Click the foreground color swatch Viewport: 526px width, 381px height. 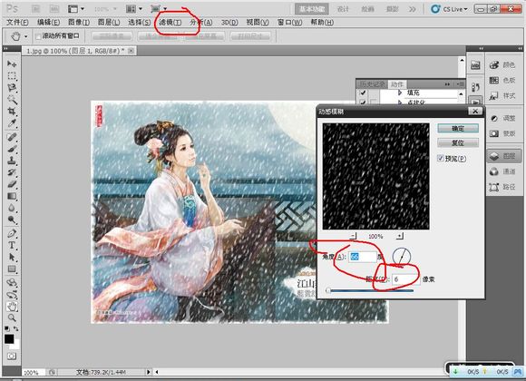[9, 339]
